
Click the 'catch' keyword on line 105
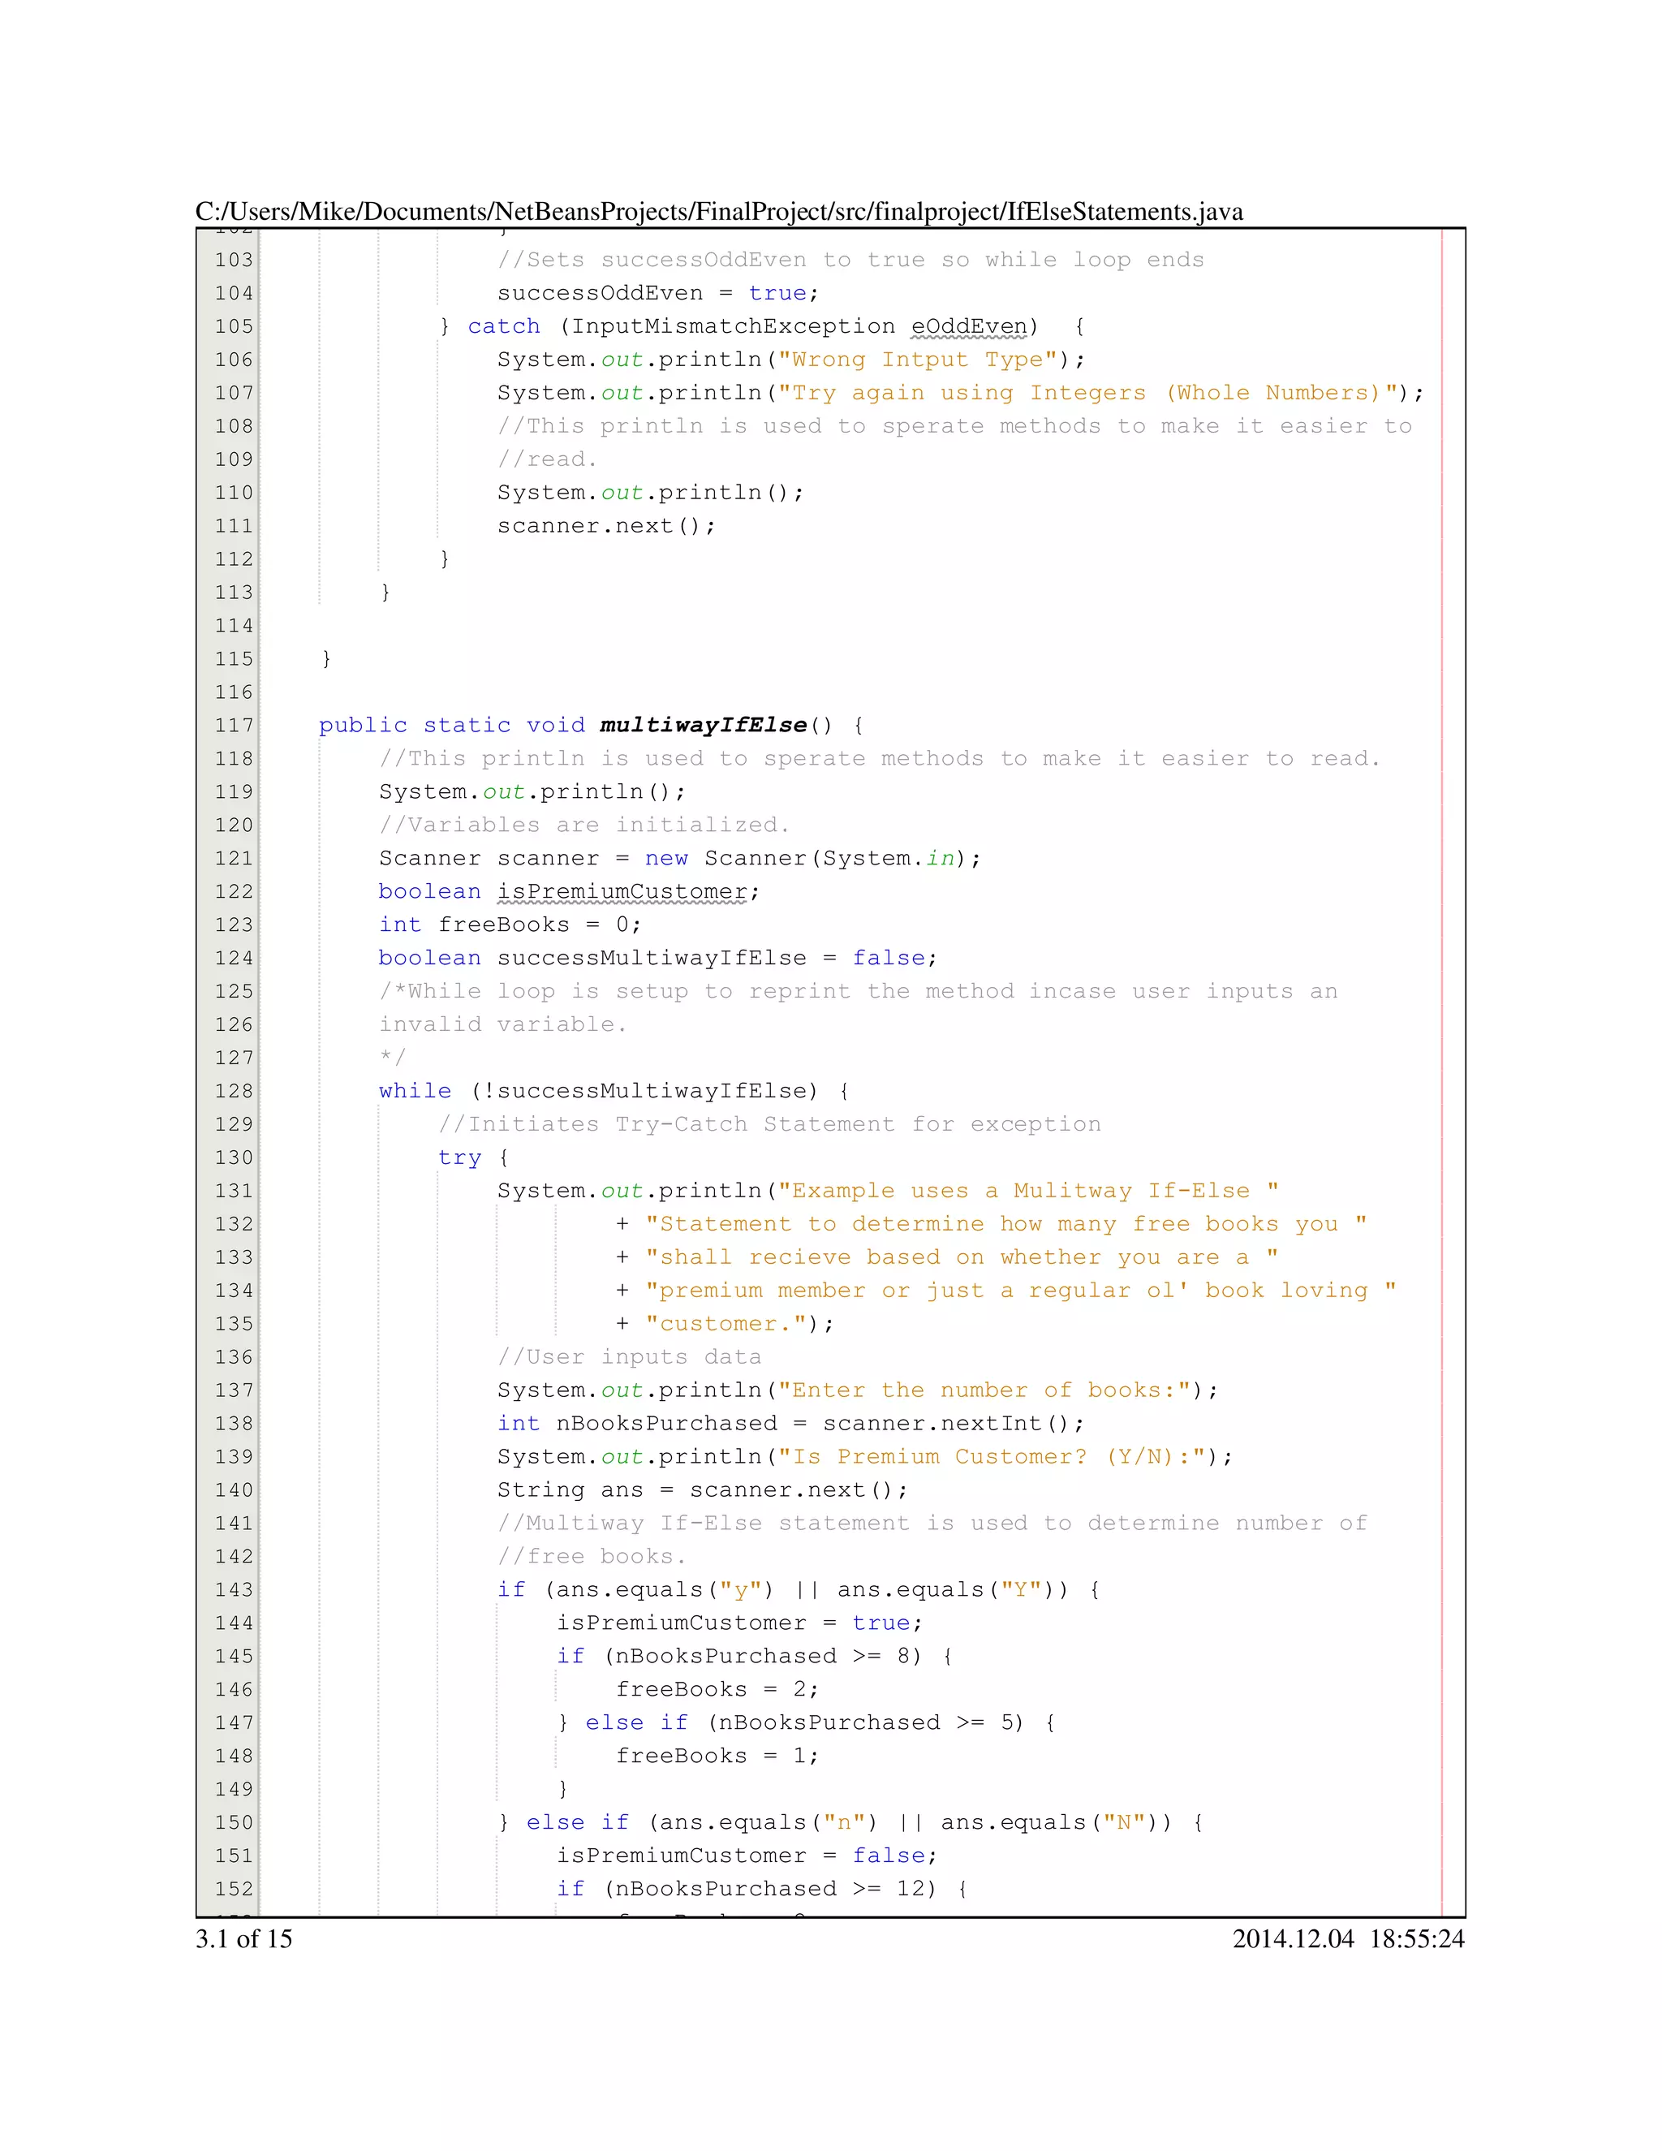503,326
